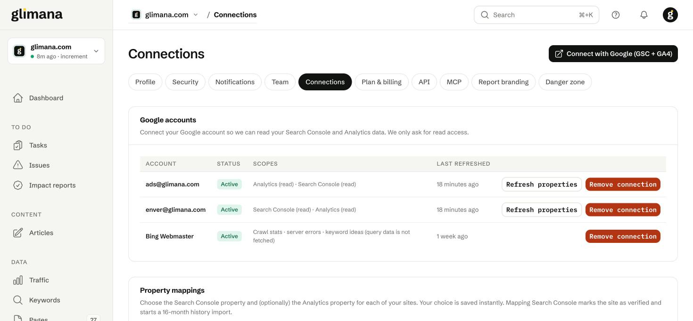Switch to the Security tab

[185, 82]
